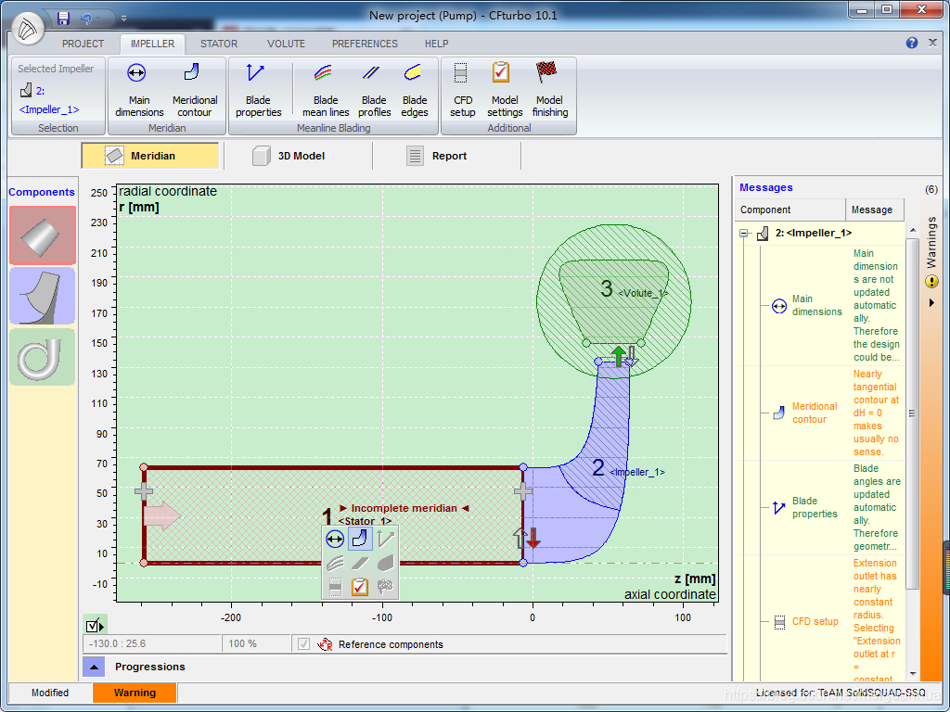Viewport: 950px width, 712px height.
Task: Select the IMPELLER ribbon tab
Action: pos(152,44)
